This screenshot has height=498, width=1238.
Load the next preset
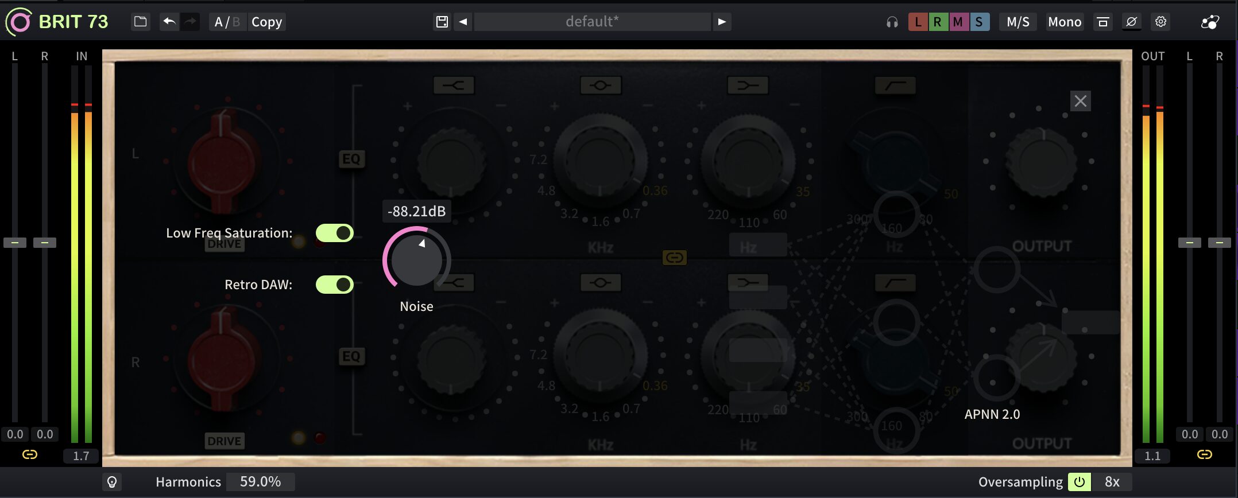tap(722, 22)
